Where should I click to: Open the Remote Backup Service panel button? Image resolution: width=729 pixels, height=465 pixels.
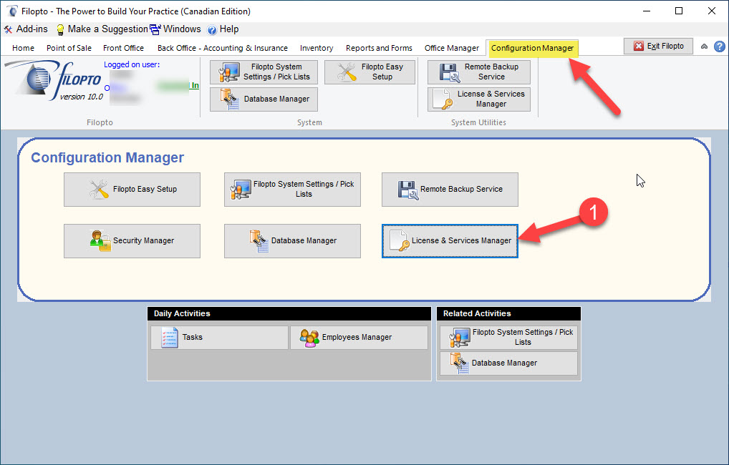click(x=450, y=190)
